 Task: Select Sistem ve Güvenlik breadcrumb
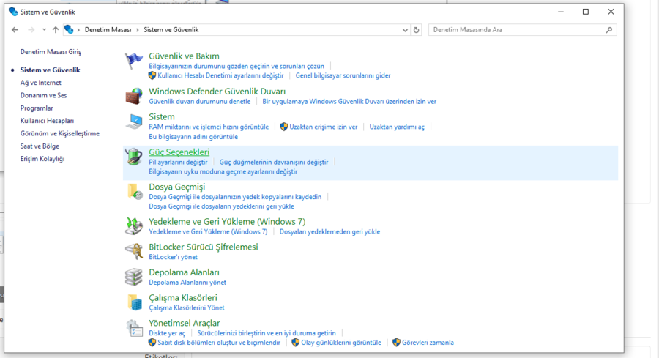(x=171, y=30)
